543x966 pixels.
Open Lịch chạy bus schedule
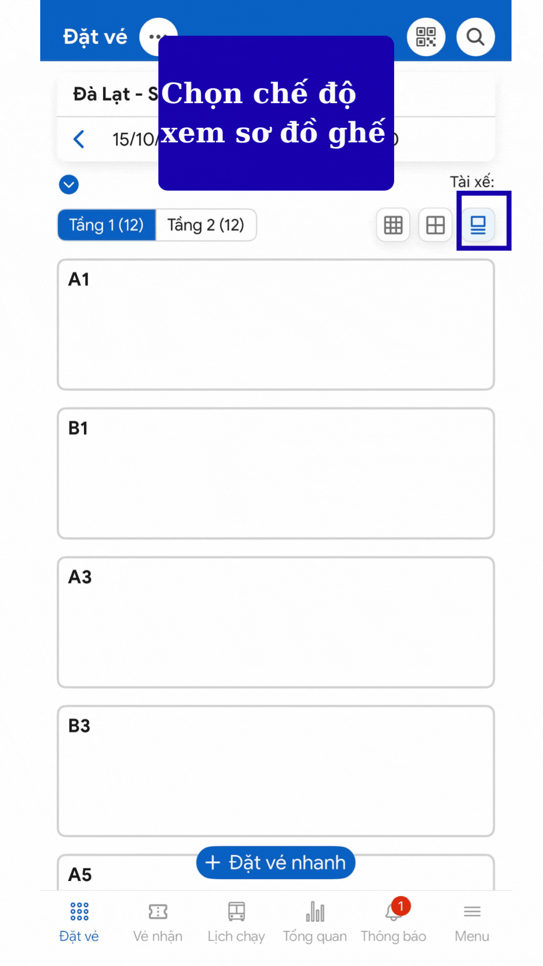coord(236,922)
